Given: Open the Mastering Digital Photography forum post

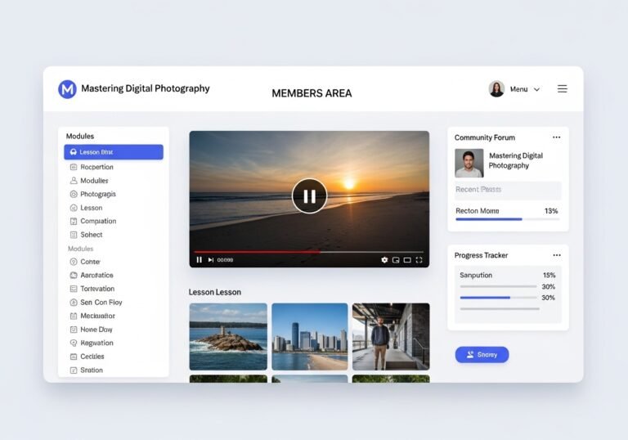Looking at the screenshot, I should tap(515, 160).
